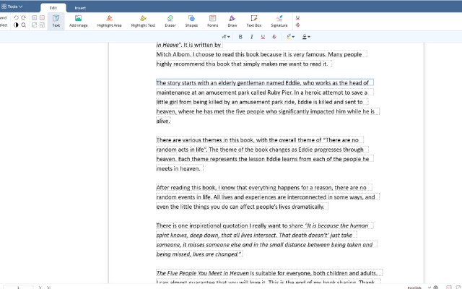Toggle underline formatting in format bar
The image size is (462, 289).
coord(263,37)
